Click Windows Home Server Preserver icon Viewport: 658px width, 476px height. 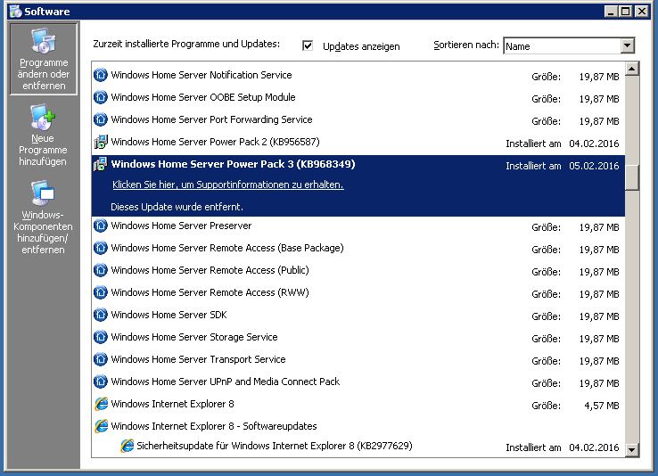coord(100,226)
